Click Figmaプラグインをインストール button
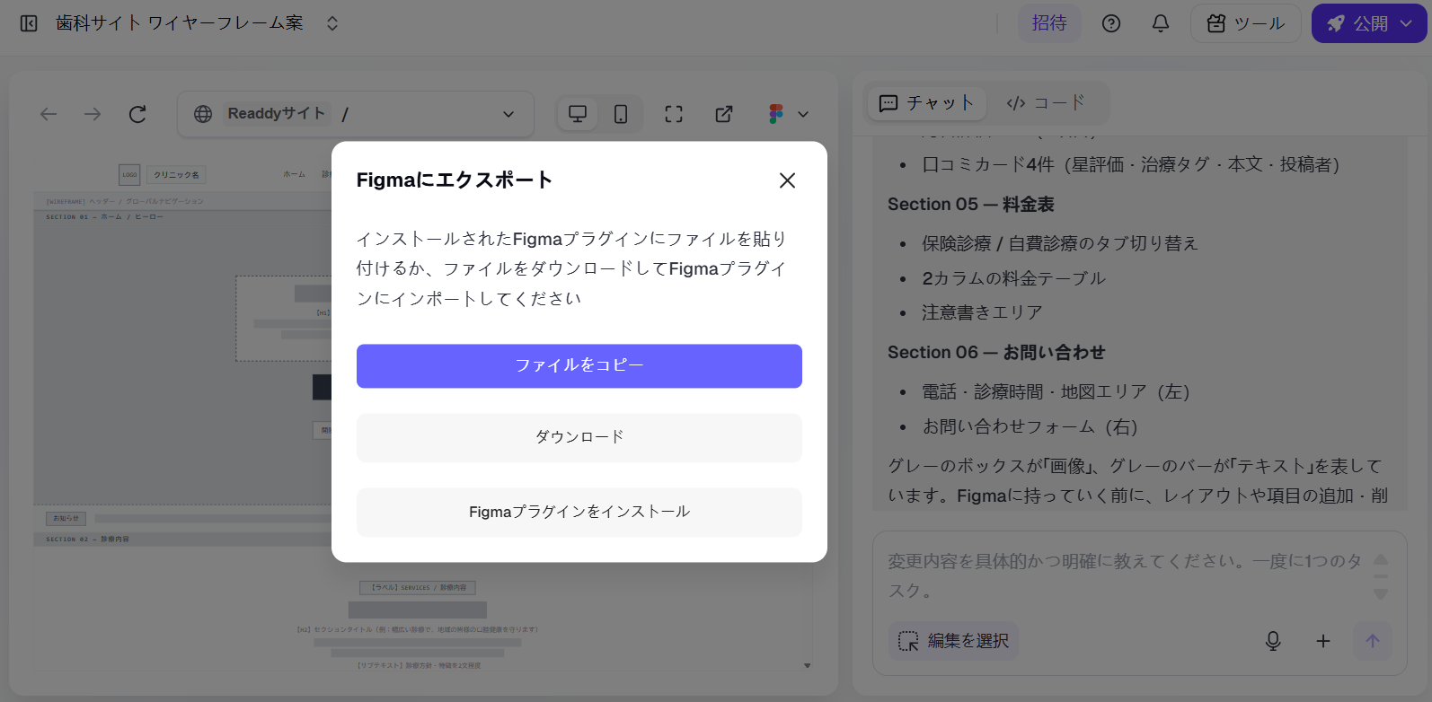 (x=579, y=512)
